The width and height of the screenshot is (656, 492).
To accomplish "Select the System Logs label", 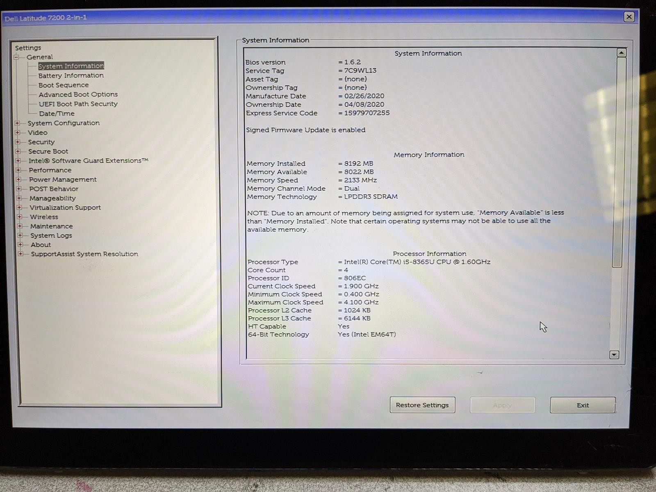I will [51, 236].
